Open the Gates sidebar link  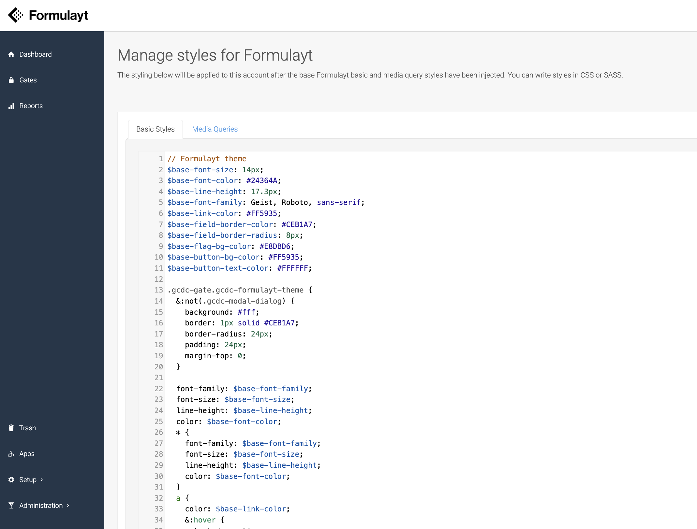28,80
